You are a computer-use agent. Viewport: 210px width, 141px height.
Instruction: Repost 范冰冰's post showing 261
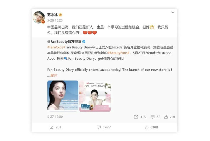point(55,127)
